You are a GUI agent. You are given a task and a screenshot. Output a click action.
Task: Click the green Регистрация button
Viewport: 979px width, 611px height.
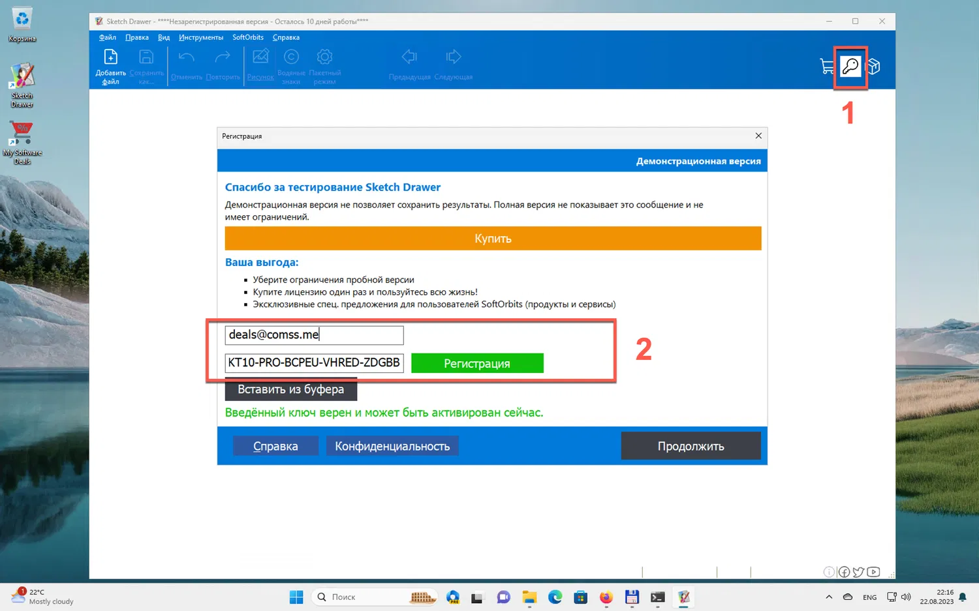477,363
